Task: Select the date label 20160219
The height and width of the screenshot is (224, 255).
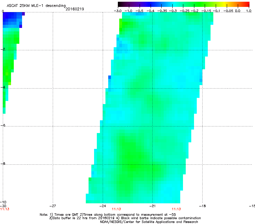Action: coord(75,9)
